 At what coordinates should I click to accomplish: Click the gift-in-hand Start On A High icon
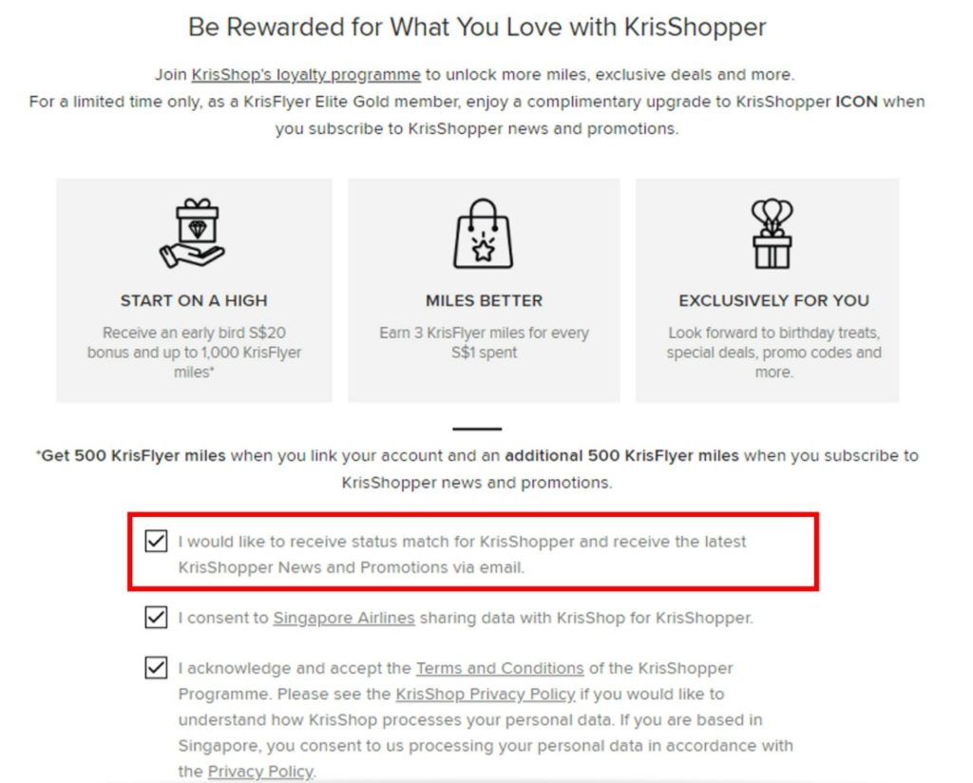coord(194,231)
